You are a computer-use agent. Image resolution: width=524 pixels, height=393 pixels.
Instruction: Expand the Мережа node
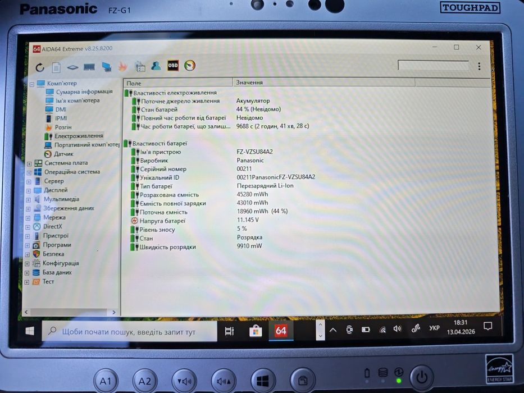pyautogui.click(x=28, y=218)
